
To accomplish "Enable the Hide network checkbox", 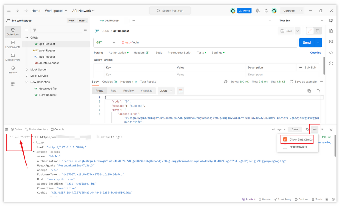I will point(285,147).
